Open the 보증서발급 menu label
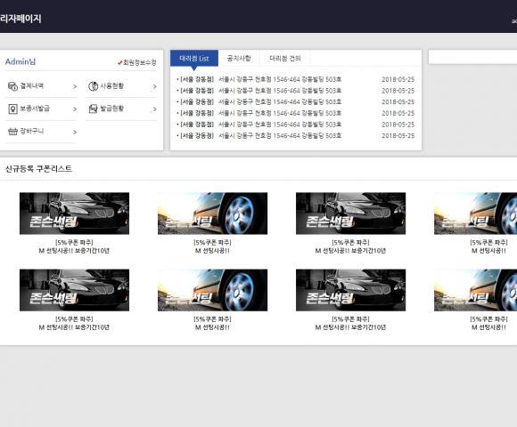517x427 pixels. pyautogui.click(x=35, y=109)
